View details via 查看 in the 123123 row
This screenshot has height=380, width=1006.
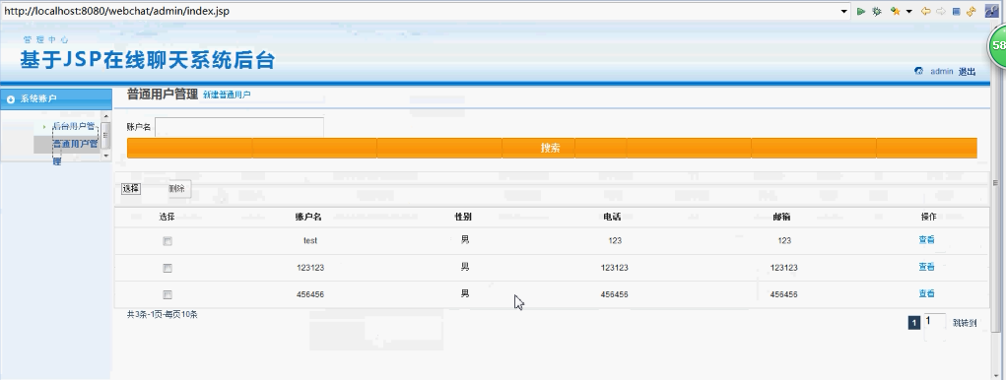click(x=926, y=267)
